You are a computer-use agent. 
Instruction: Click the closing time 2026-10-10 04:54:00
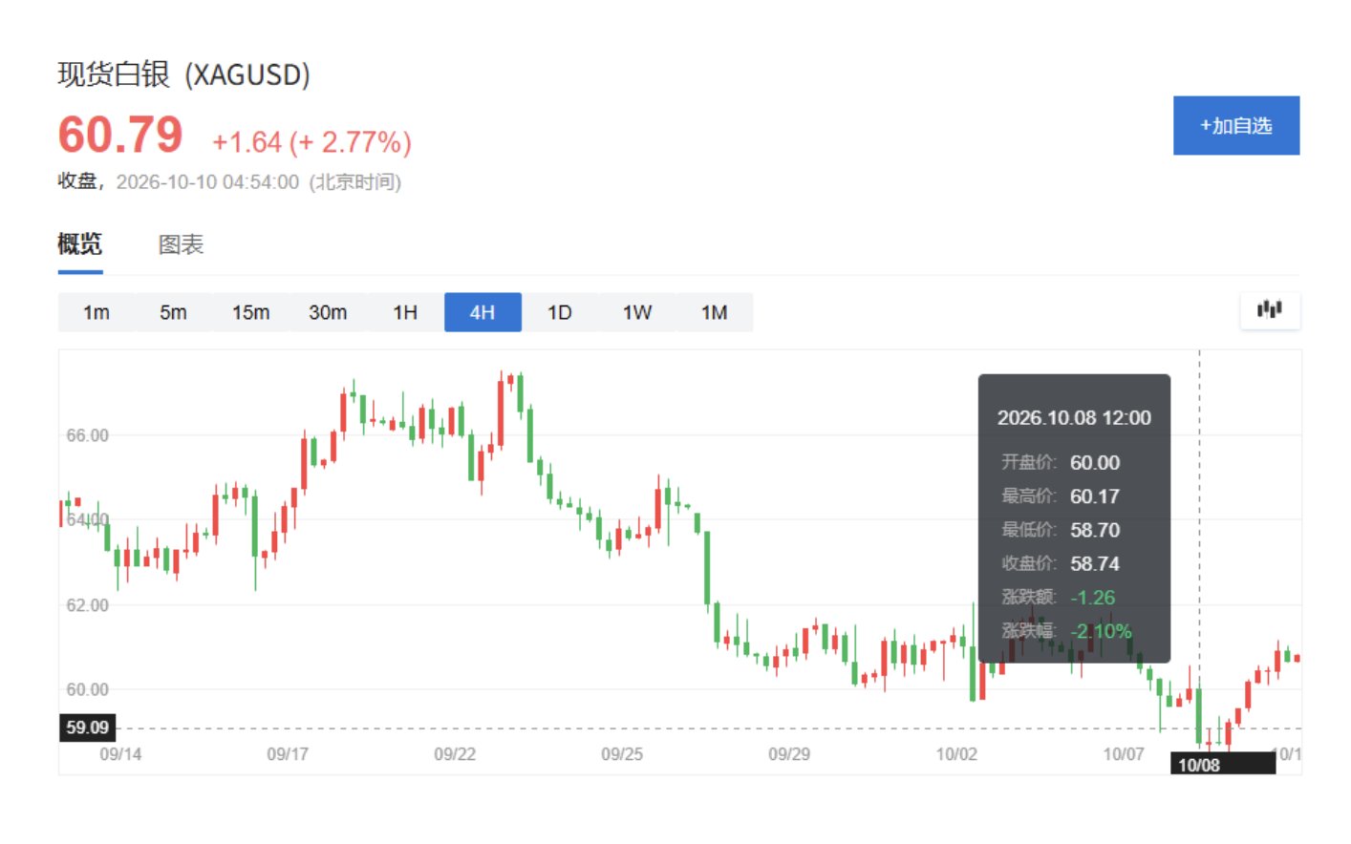(x=207, y=182)
